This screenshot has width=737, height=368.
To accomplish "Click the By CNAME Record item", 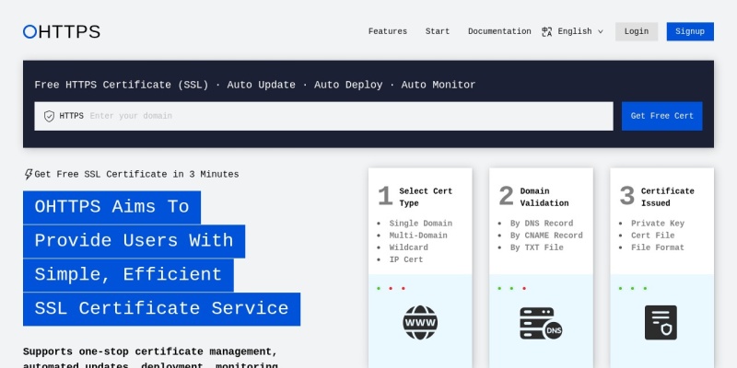I will point(546,236).
